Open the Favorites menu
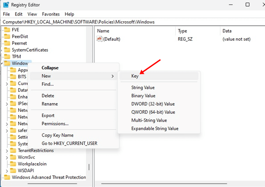 point(51,14)
